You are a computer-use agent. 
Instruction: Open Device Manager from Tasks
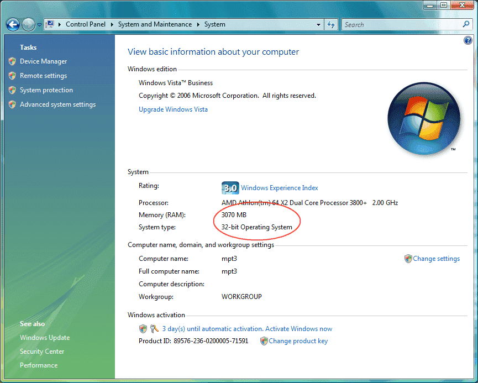point(43,61)
